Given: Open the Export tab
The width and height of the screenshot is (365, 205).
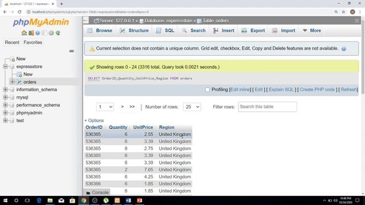Looking at the screenshot, I should (253, 30).
